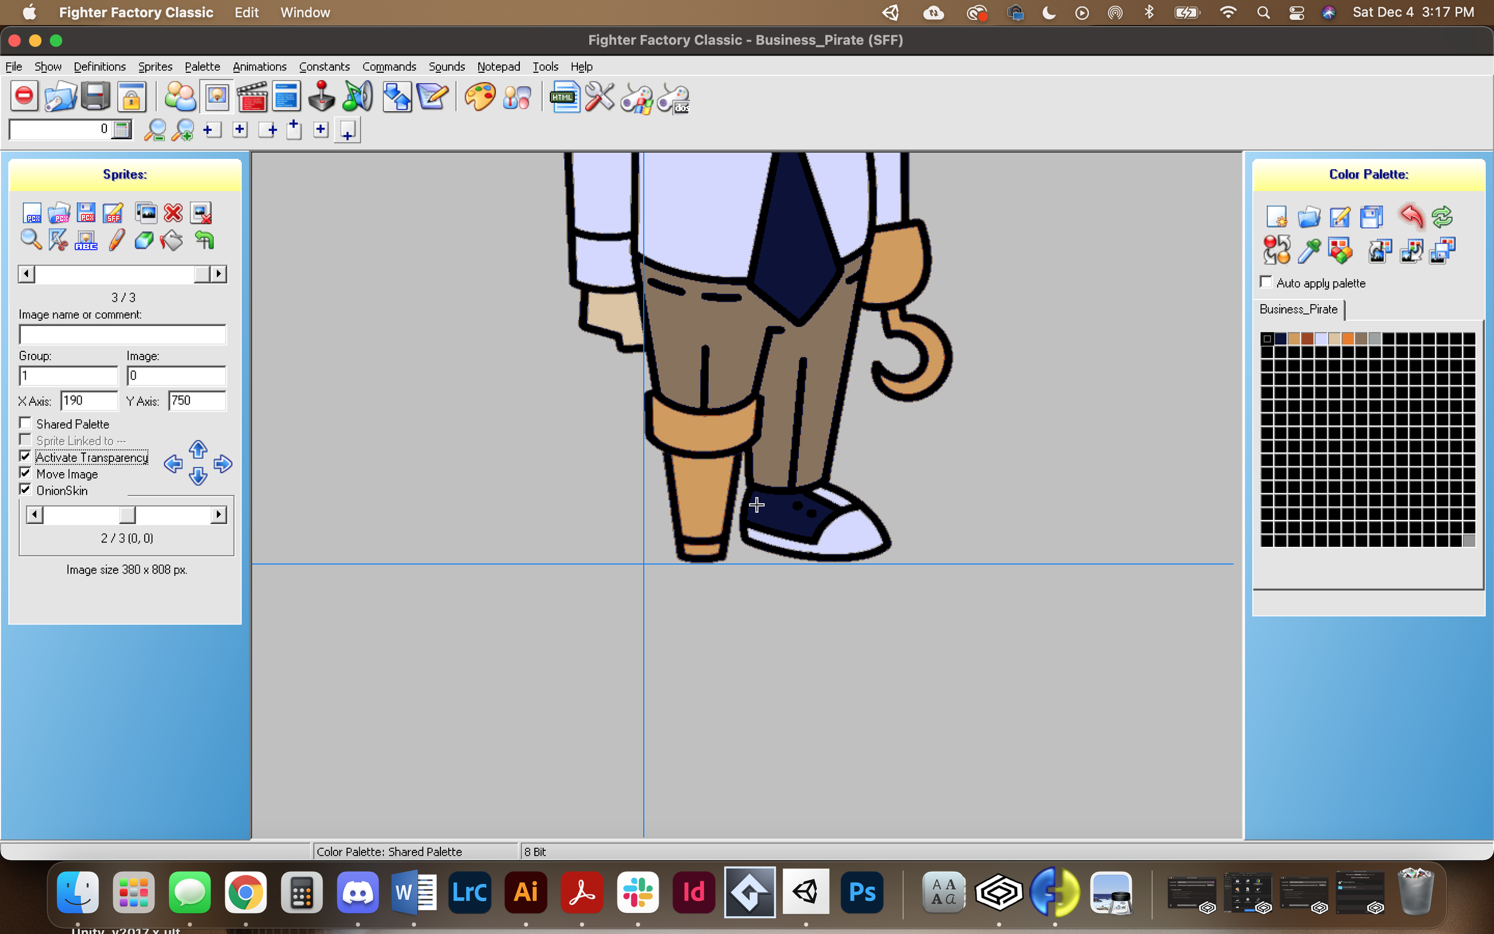
Task: Open the Sounds music note icon
Action: pos(357,97)
